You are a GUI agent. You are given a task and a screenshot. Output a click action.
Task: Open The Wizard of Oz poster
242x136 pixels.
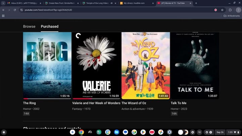pos(146,65)
